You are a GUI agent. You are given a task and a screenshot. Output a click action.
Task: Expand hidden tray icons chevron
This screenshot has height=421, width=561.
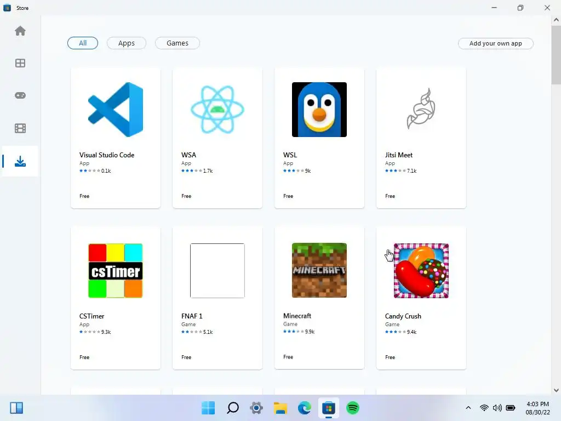pos(468,408)
